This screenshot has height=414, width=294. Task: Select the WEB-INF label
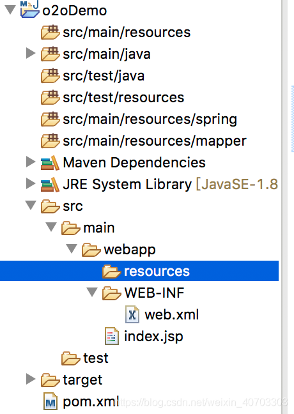pos(154,293)
